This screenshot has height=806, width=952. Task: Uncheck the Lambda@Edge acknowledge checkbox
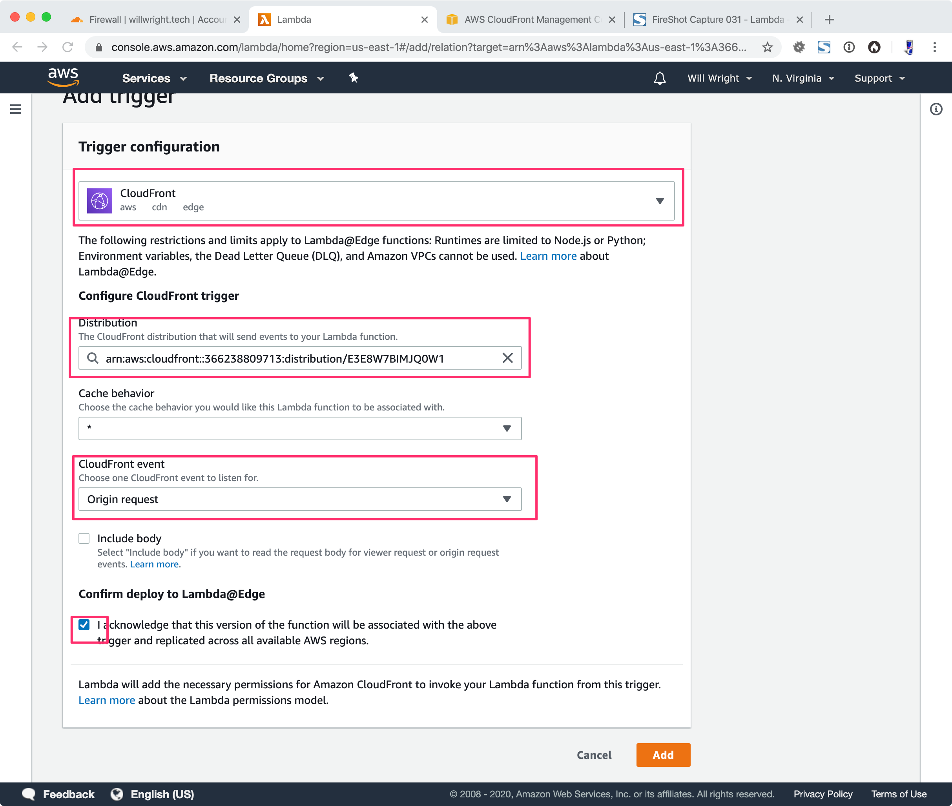pos(84,625)
